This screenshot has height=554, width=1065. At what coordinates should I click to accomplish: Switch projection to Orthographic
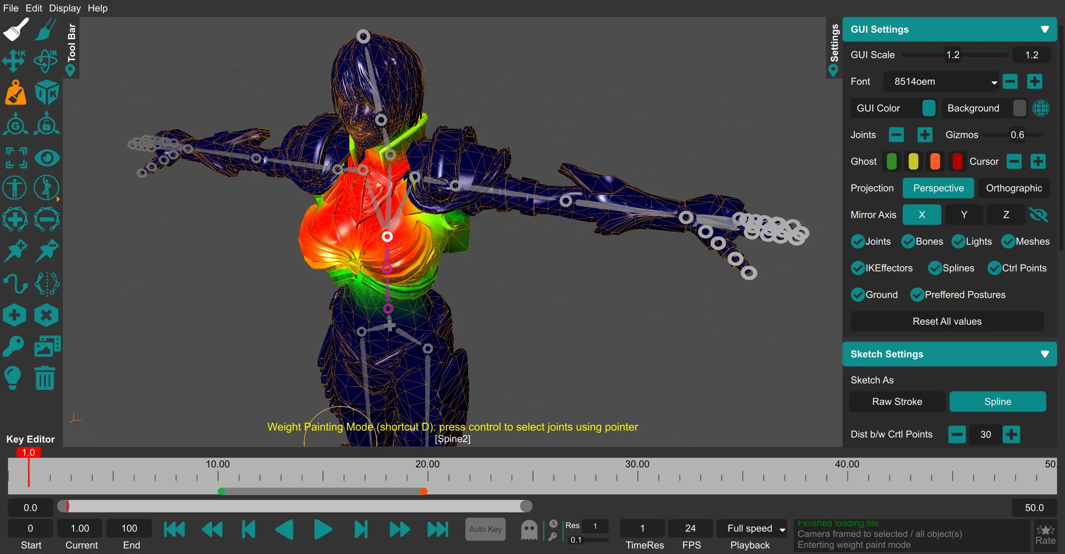(x=1013, y=188)
